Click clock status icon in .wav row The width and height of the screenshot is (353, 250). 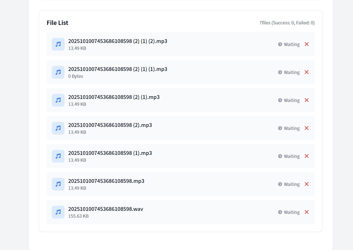[280, 212]
